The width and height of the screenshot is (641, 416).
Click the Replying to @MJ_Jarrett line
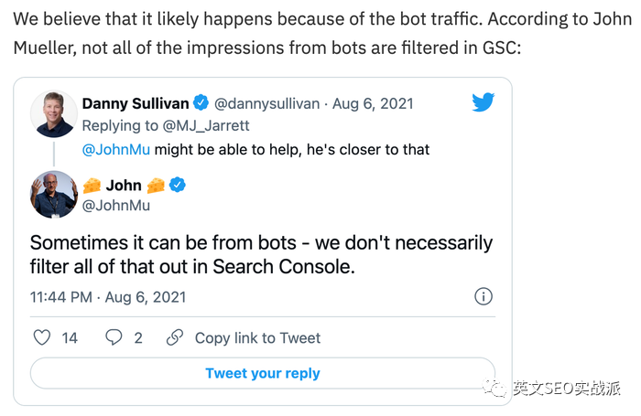coord(166,126)
